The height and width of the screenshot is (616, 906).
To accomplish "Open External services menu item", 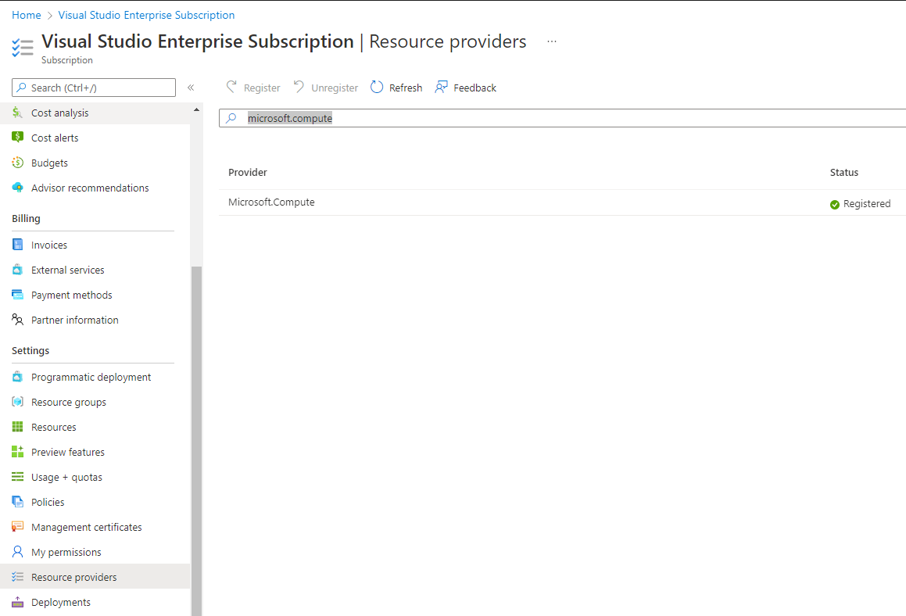I will coord(95,270).
